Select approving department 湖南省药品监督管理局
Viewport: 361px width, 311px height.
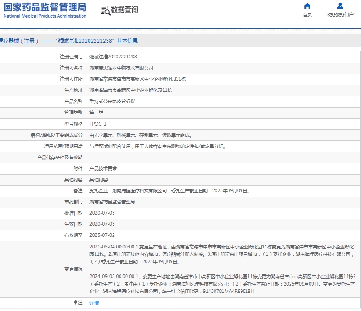pyautogui.click(x=112, y=202)
